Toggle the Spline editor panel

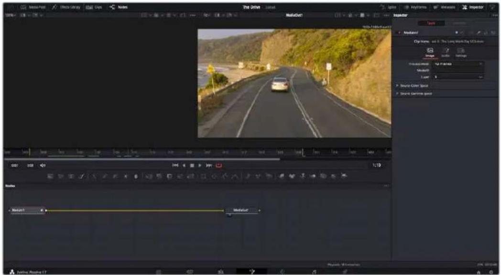(388, 7)
